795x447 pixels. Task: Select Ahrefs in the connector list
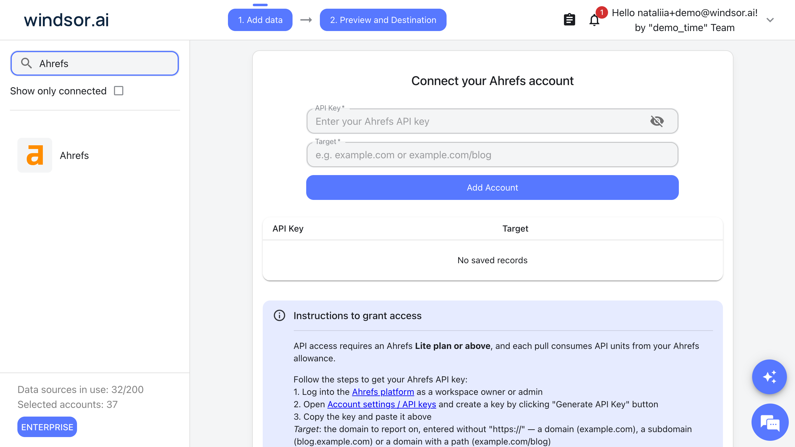coord(94,155)
